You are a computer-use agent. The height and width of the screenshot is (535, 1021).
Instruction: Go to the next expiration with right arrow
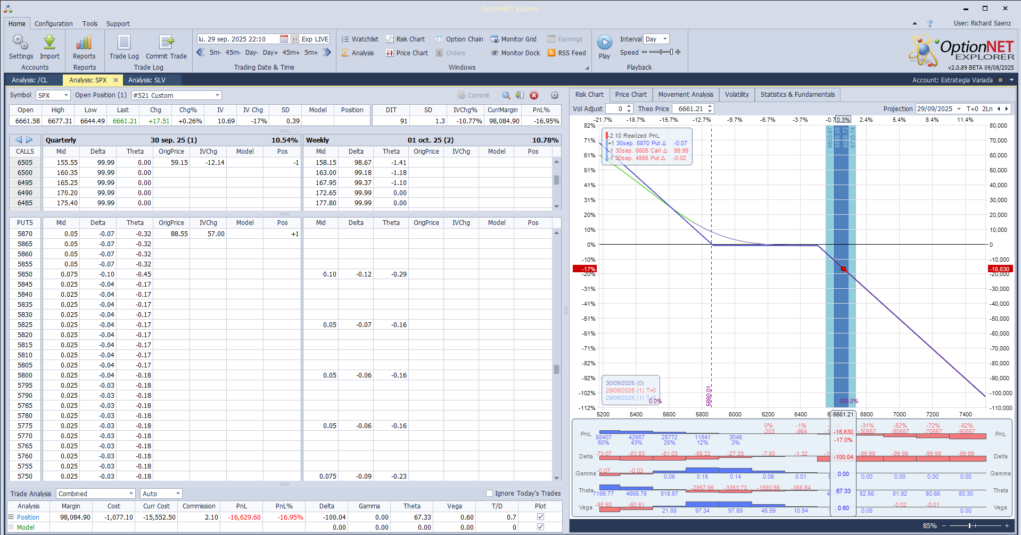tap(29, 140)
